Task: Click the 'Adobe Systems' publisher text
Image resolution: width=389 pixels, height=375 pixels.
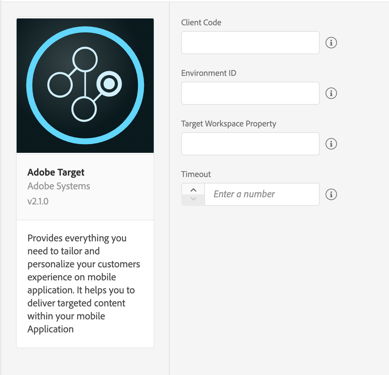Action: tap(58, 186)
